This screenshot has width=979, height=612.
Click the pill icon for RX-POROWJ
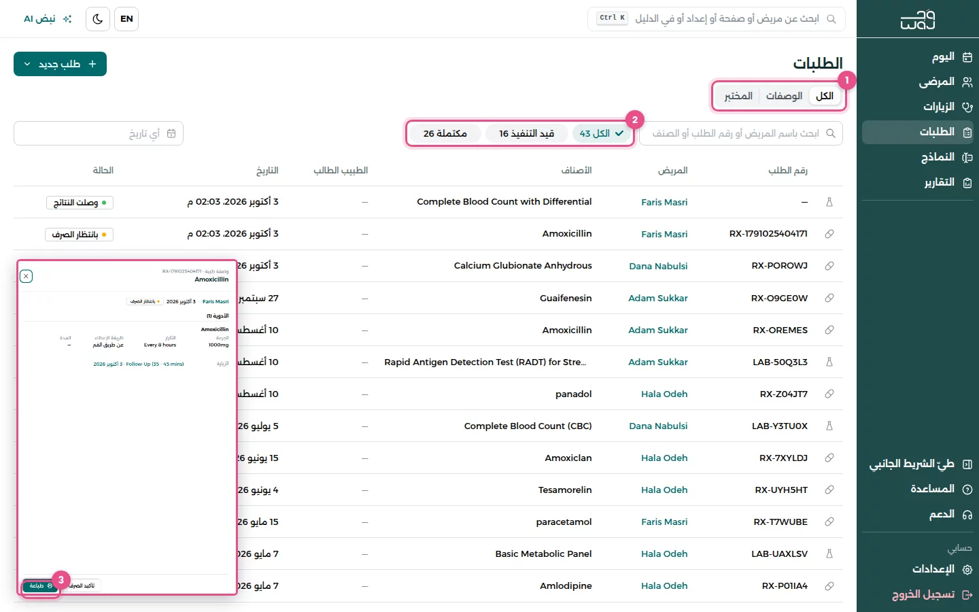(829, 266)
